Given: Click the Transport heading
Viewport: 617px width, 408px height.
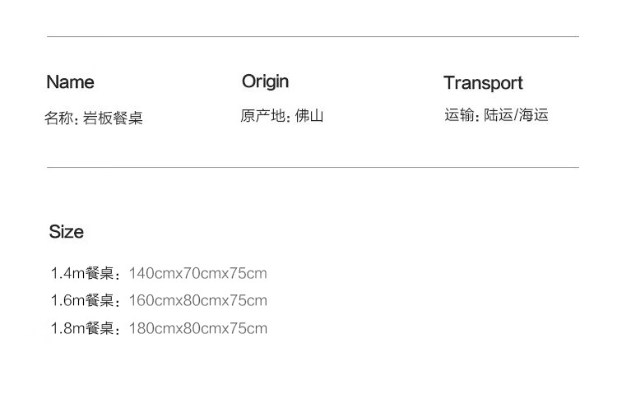Looking at the screenshot, I should (x=483, y=83).
